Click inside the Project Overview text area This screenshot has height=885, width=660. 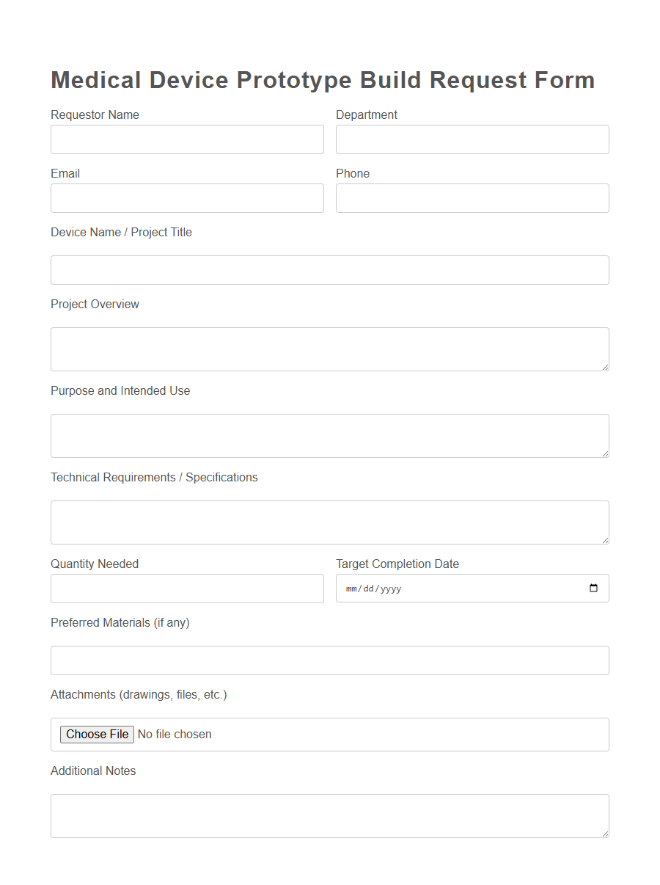coord(329,349)
